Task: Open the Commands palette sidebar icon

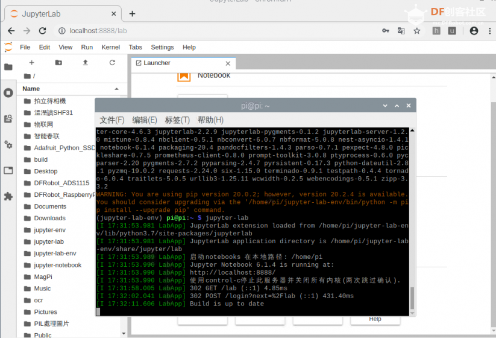Action: tap(8, 119)
